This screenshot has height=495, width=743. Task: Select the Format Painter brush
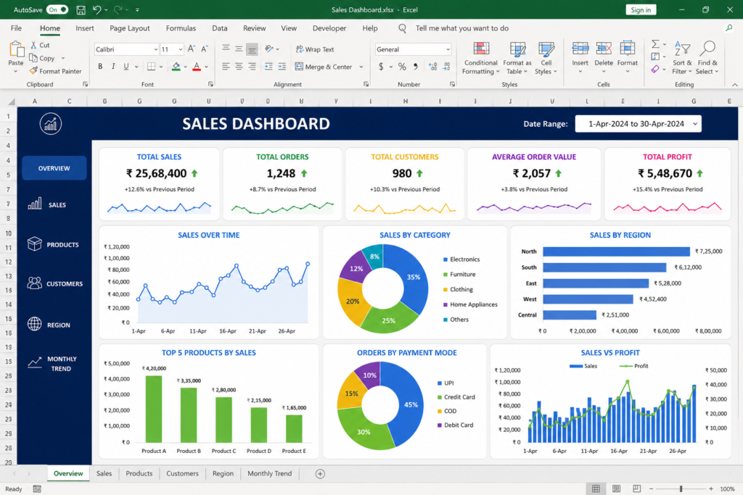point(33,70)
